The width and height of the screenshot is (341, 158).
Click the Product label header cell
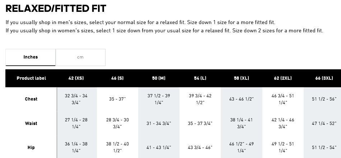(31, 78)
